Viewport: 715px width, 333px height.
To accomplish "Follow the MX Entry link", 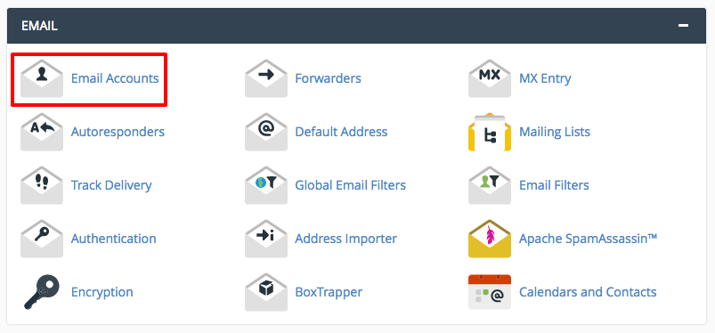I will [545, 79].
